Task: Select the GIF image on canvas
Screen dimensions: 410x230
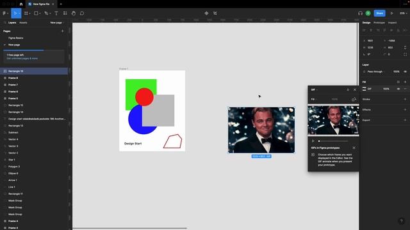Action: click(261, 130)
